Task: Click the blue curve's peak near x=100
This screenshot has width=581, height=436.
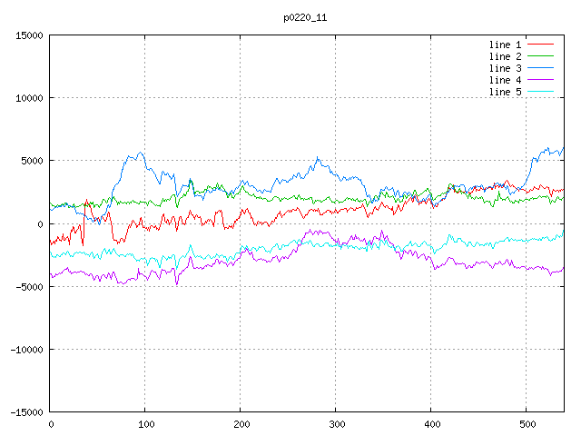Action: (140, 153)
